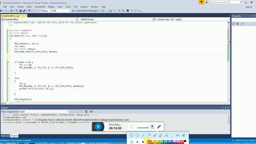Click the Open File toolbar icon
Viewport: 256px width, 144px height.
click(17, 11)
